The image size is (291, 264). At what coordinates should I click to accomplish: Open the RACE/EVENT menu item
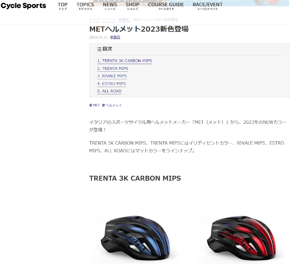[207, 6]
